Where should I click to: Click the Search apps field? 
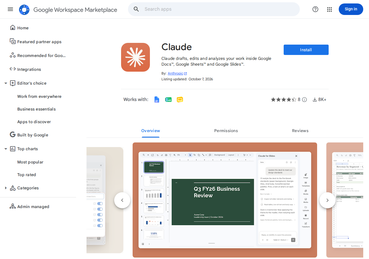click(214, 9)
